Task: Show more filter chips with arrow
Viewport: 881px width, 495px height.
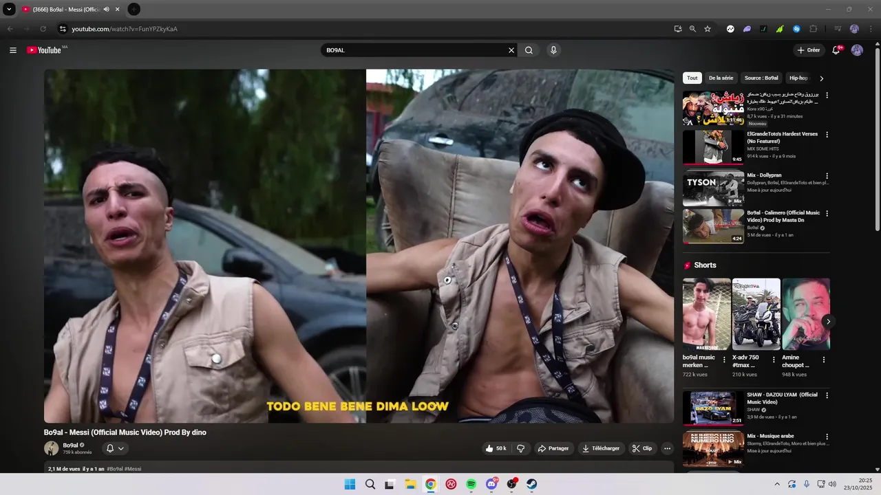Action: (x=821, y=78)
